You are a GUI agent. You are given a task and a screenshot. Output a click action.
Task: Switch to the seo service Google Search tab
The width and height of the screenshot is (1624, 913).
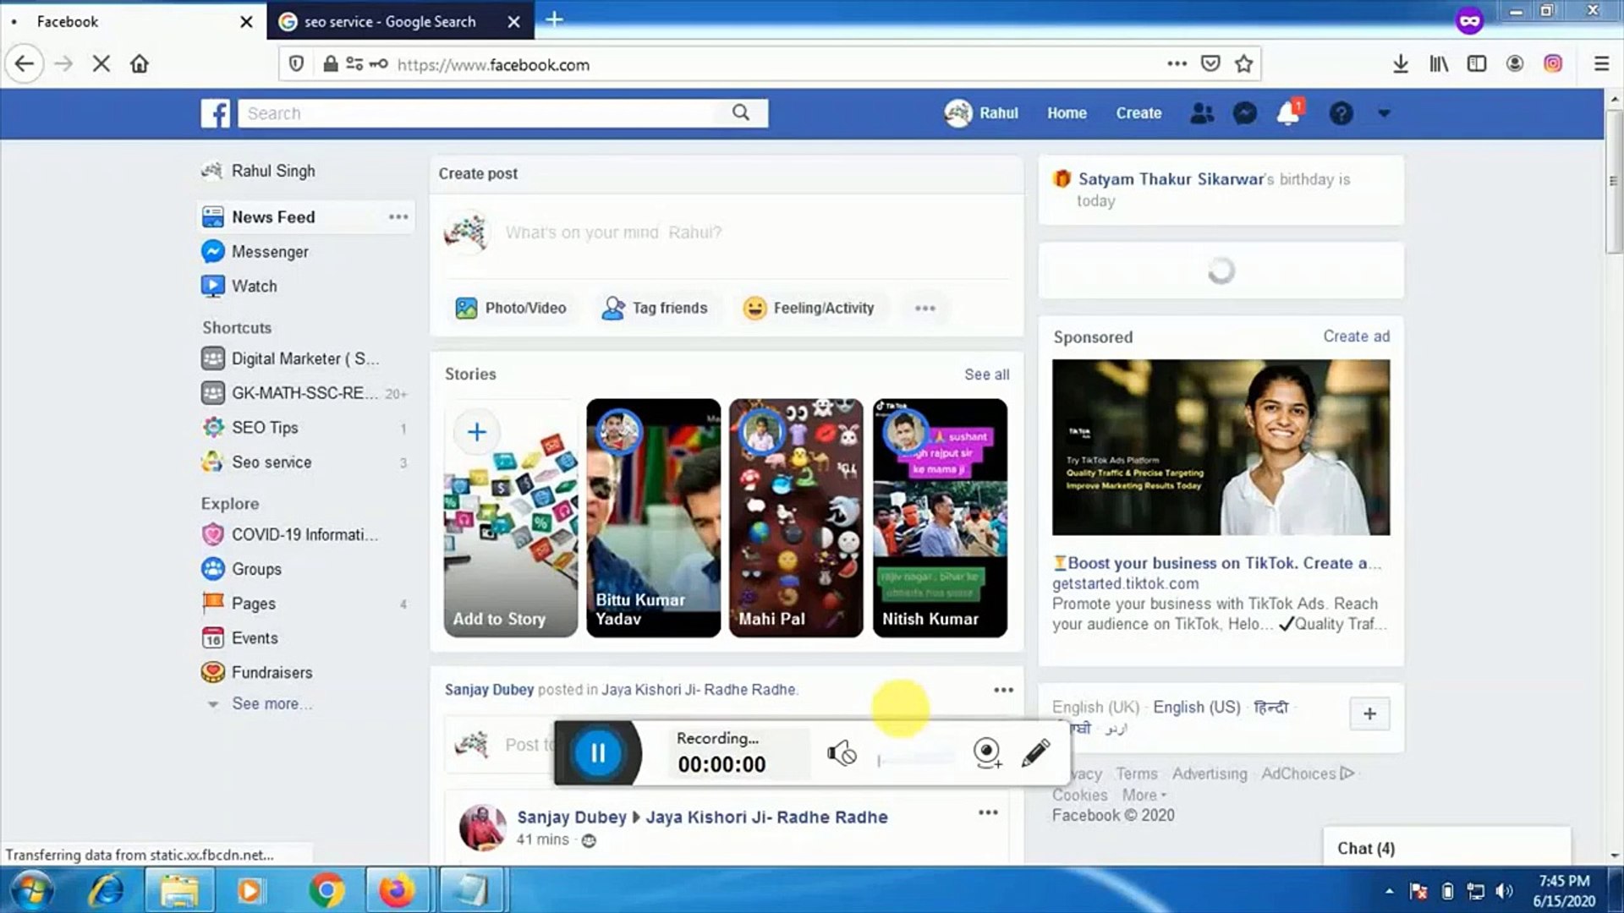pyautogui.click(x=389, y=21)
